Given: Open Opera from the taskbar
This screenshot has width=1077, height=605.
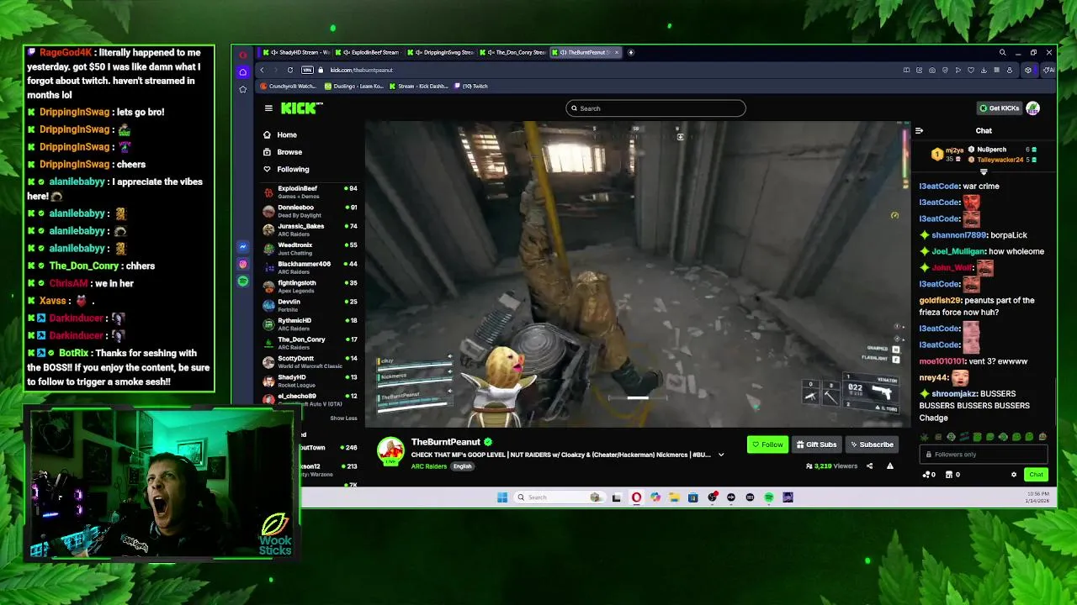Looking at the screenshot, I should point(636,497).
